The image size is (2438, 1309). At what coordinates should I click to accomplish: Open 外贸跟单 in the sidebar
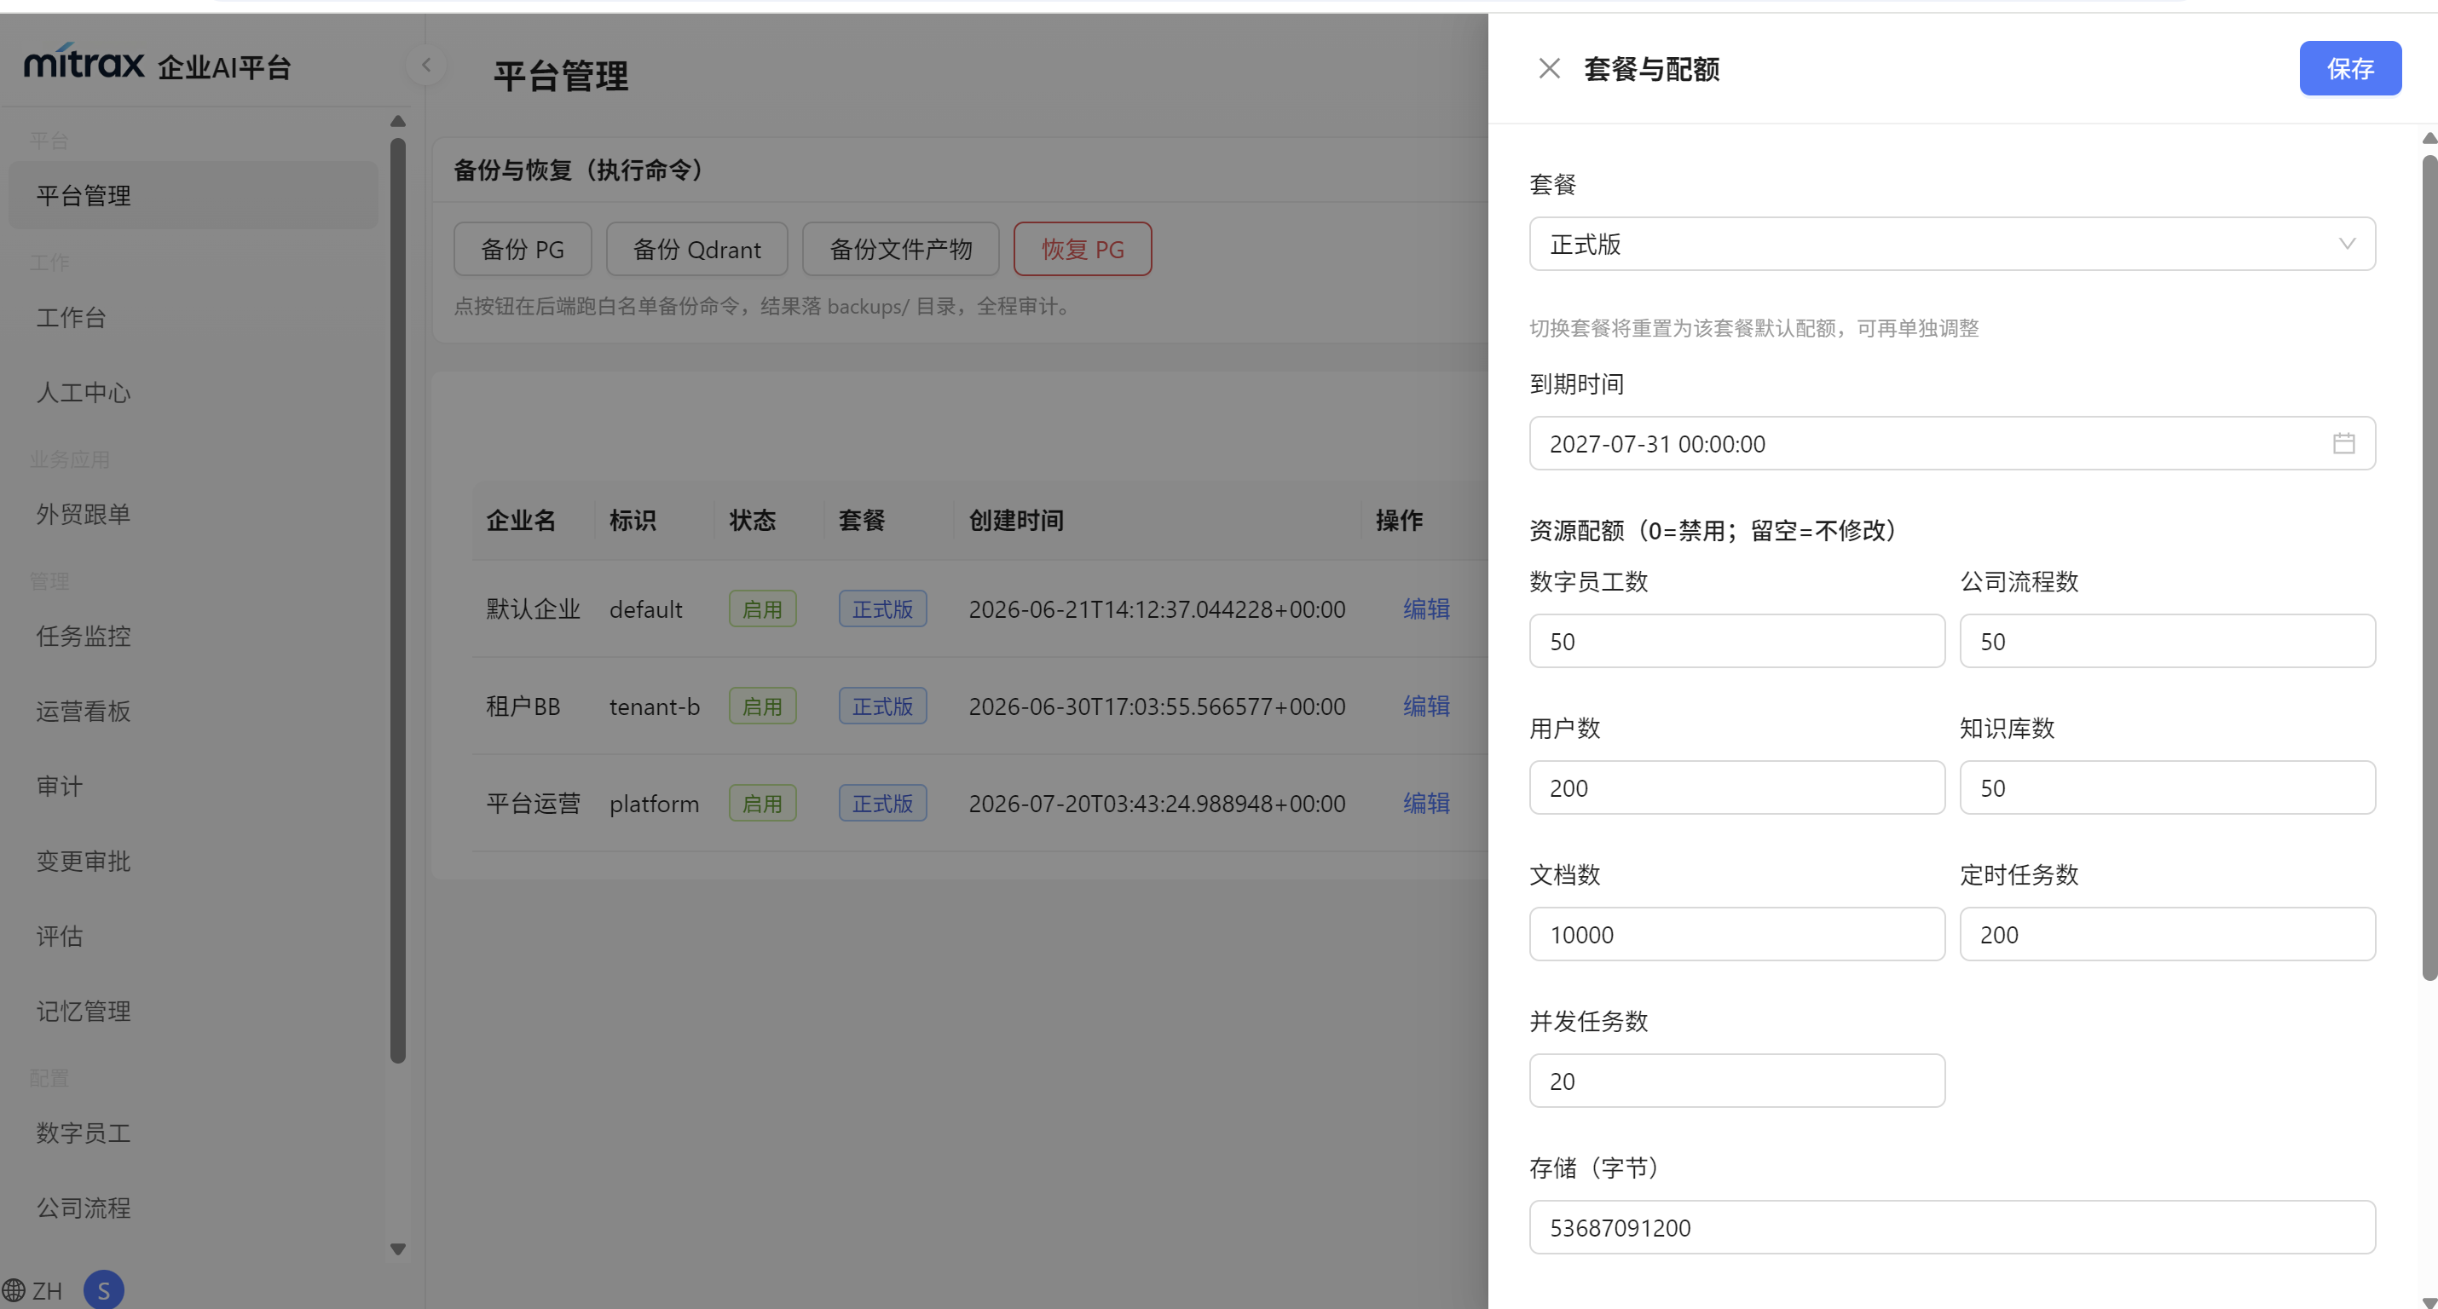pos(193,514)
